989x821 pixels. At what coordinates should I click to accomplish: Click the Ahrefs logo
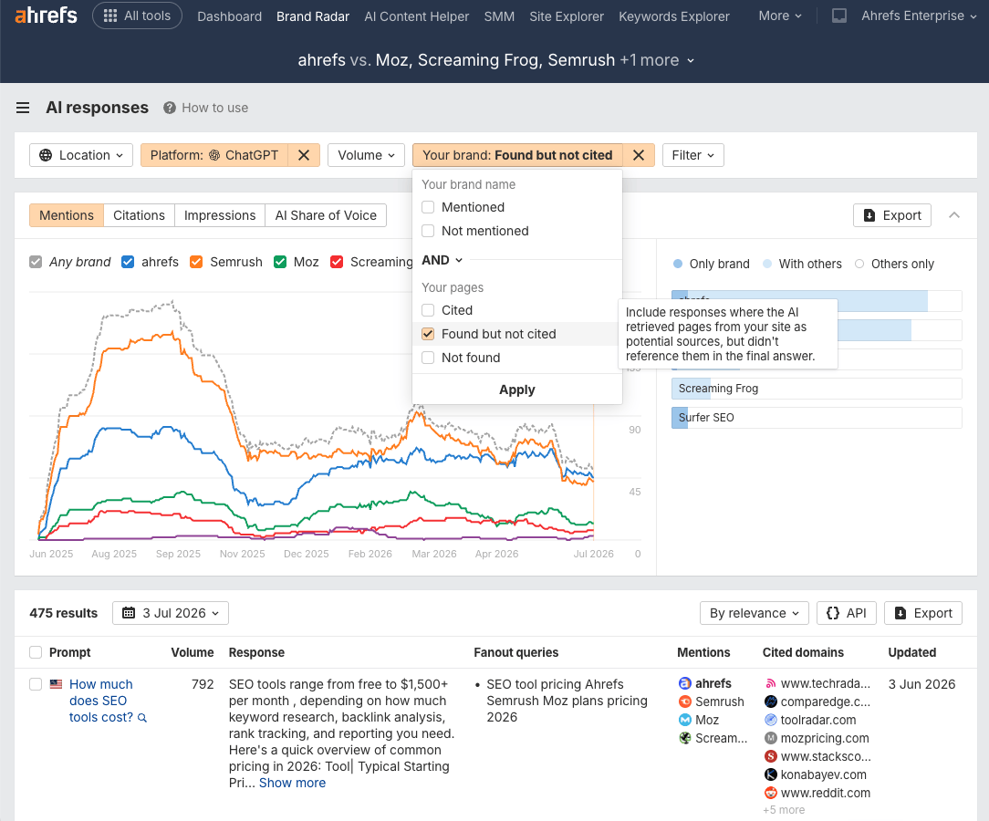coord(46,16)
